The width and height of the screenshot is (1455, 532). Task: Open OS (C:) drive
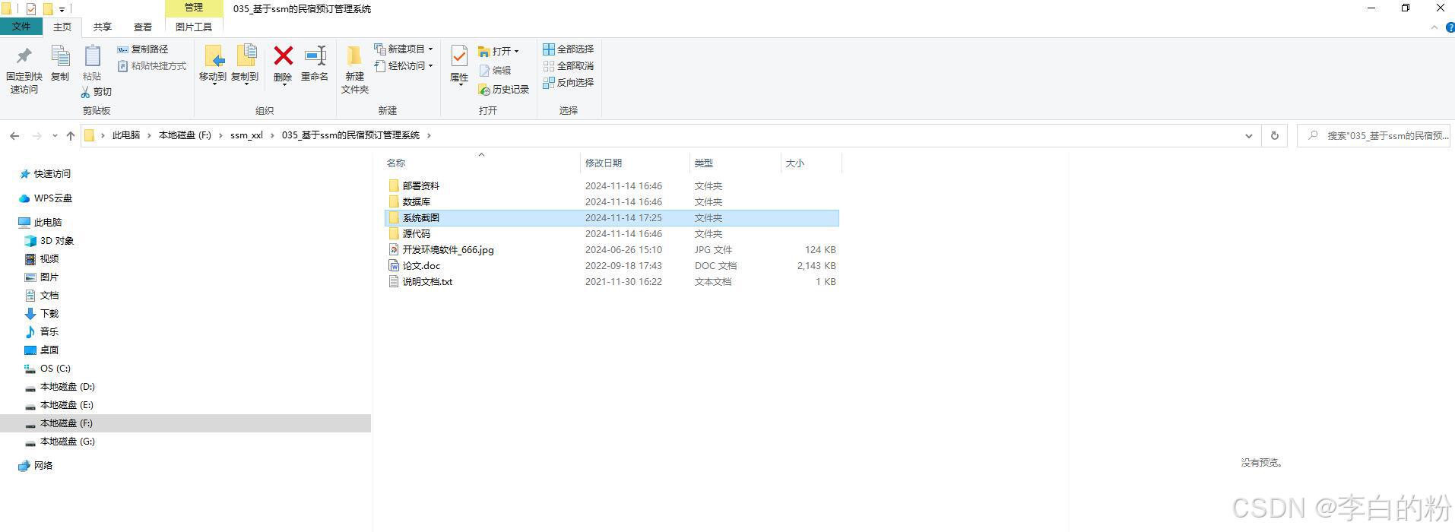48,369
